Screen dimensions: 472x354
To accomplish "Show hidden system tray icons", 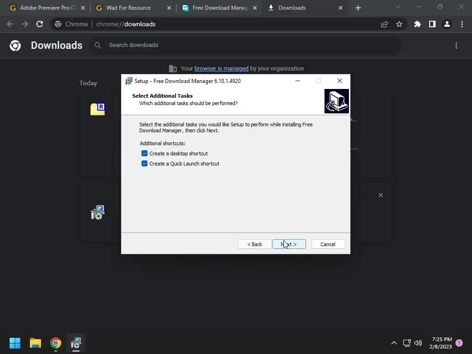I will (394, 343).
